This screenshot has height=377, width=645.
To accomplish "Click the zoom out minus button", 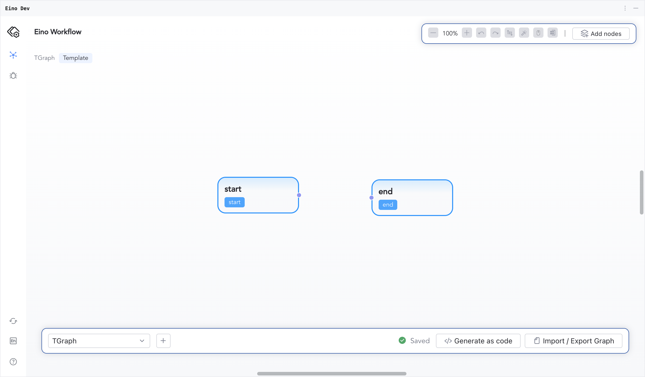I will 433,33.
